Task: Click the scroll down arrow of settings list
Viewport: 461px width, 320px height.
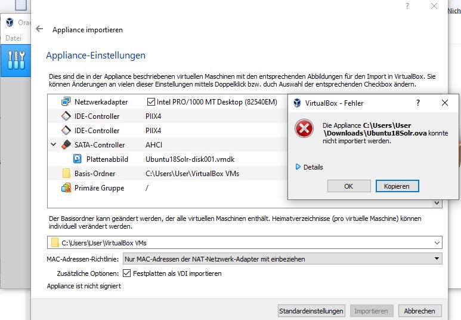Action: pos(437,203)
